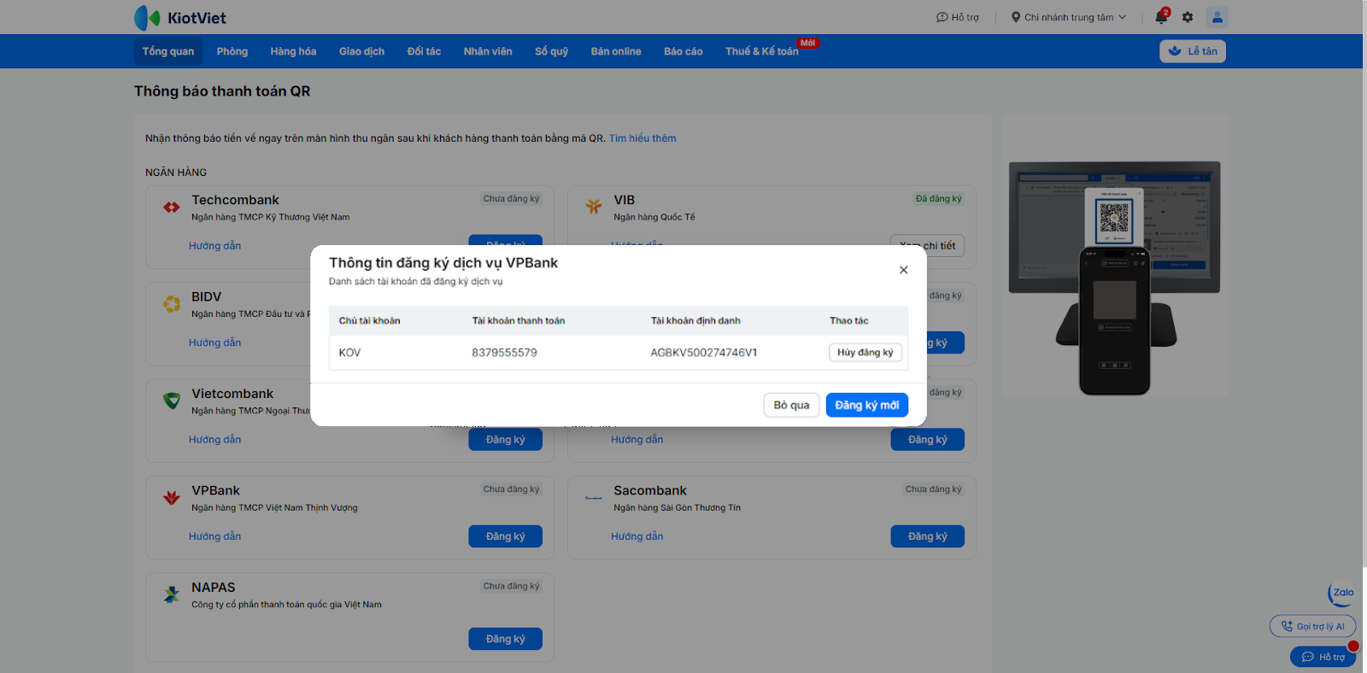The image size is (1367, 673).
Task: Click the KiotViet logo
Action: [x=180, y=17]
